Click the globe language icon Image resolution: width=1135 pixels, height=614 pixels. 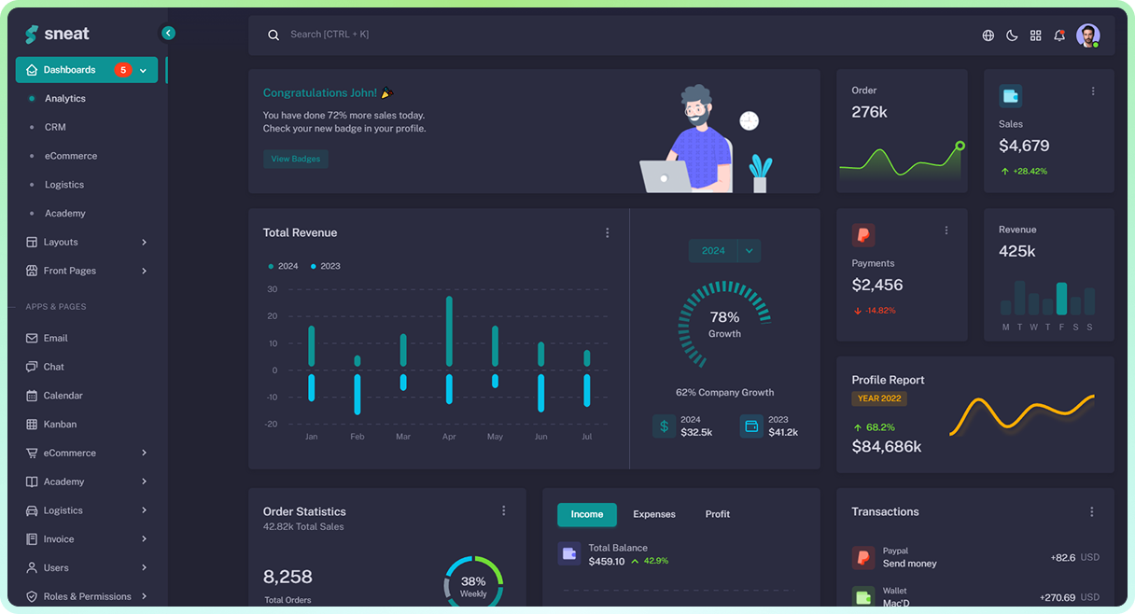point(988,35)
